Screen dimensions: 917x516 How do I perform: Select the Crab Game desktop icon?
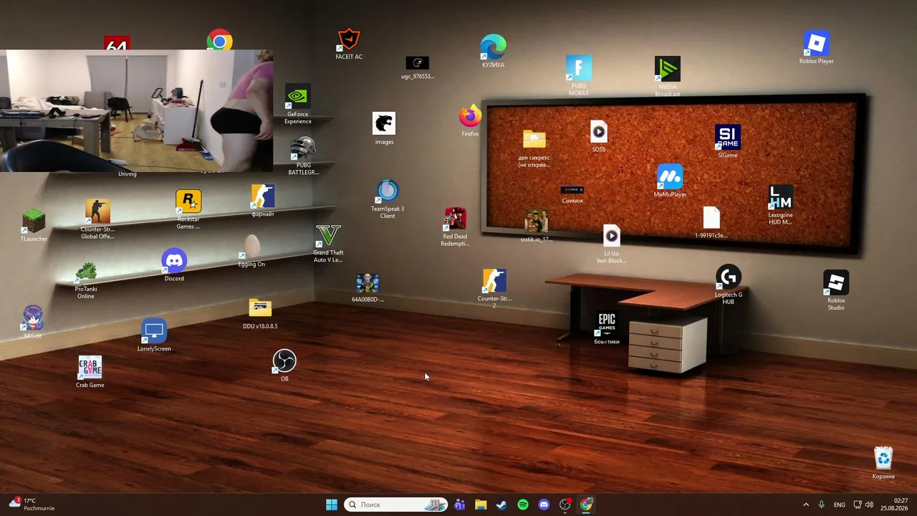click(x=90, y=372)
